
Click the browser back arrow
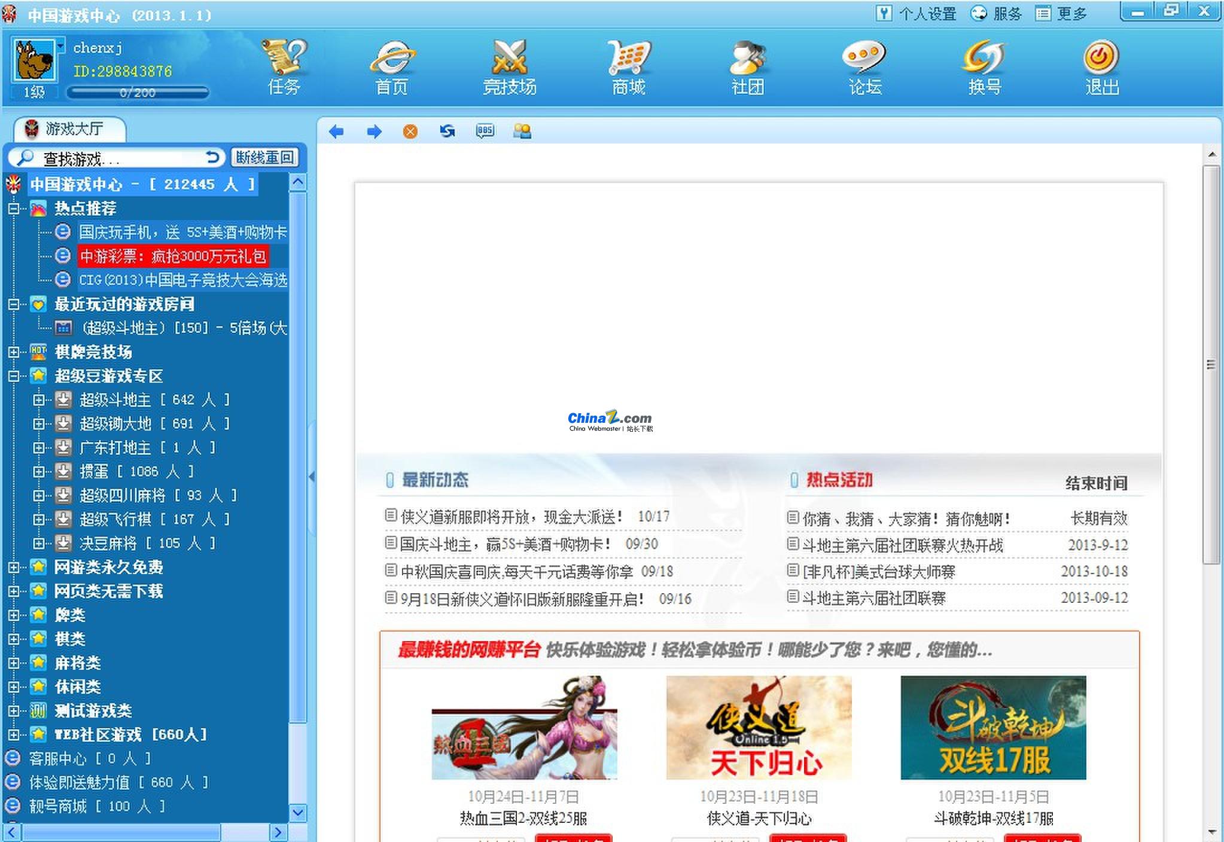pos(336,132)
